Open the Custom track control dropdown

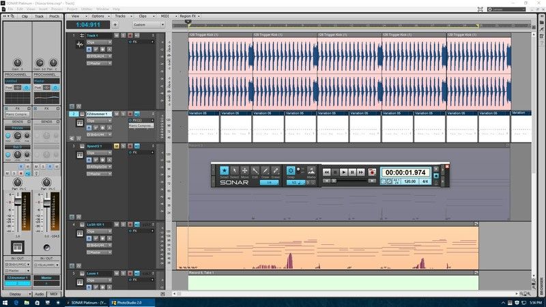tap(148, 25)
